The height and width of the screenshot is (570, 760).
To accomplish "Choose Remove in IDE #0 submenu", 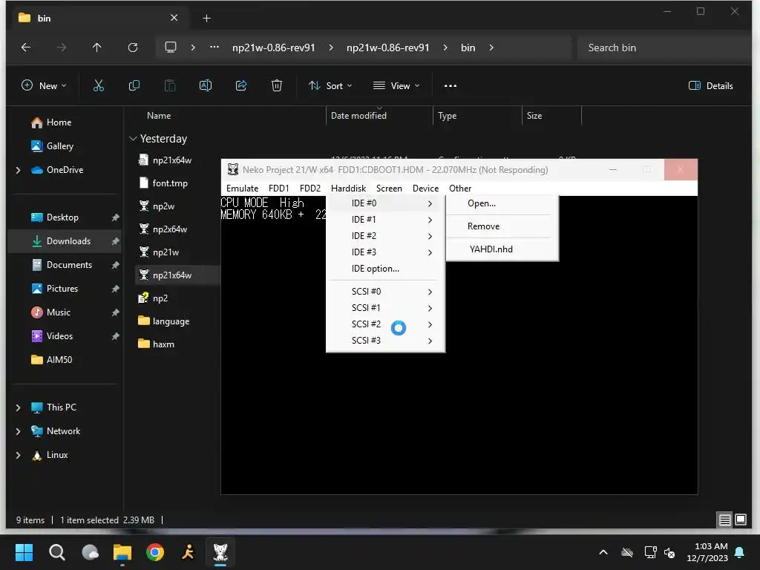I will 502,226.
